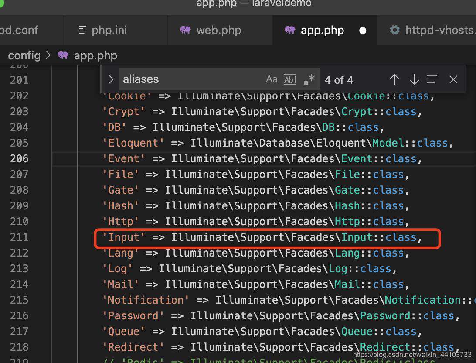The image size is (476, 363).
Task: Click the 4 of 4 match count
Action: 339,80
